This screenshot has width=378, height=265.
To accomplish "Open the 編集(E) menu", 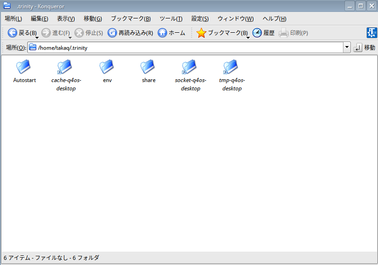I will (39, 18).
